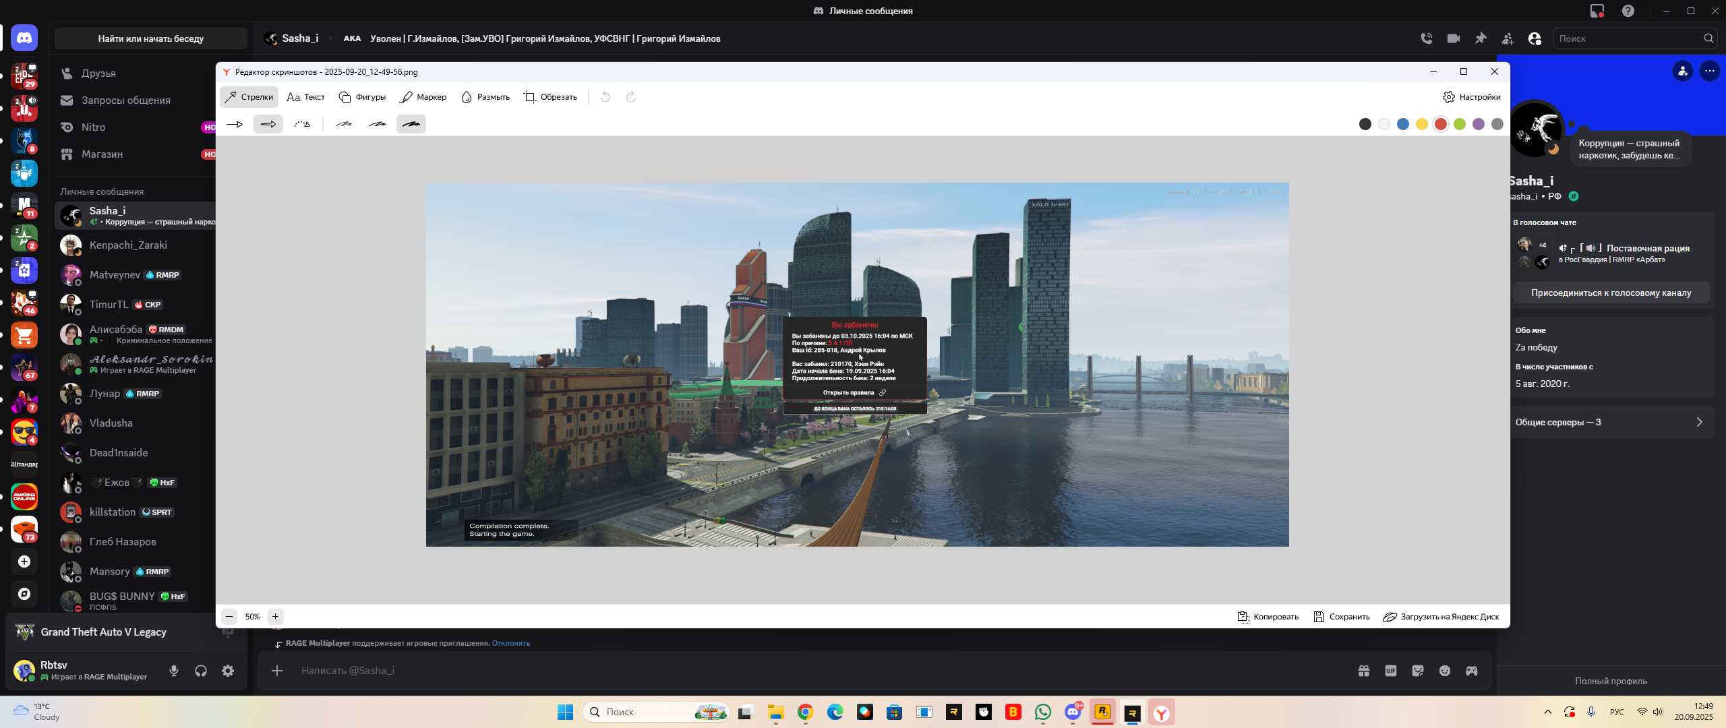Screen dimensions: 1726x728
Task: Select the Crop (Обрезать) tool
Action: click(551, 97)
